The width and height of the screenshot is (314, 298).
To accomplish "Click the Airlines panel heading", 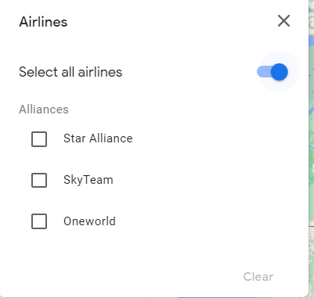I will [43, 22].
